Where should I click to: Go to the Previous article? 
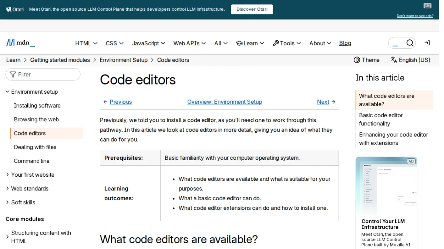pyautogui.click(x=117, y=102)
